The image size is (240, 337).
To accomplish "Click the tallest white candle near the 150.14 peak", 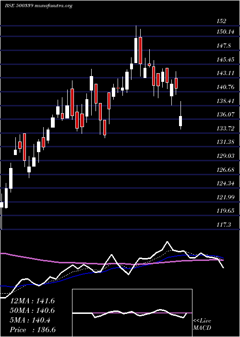I will pyautogui.click(x=136, y=51).
